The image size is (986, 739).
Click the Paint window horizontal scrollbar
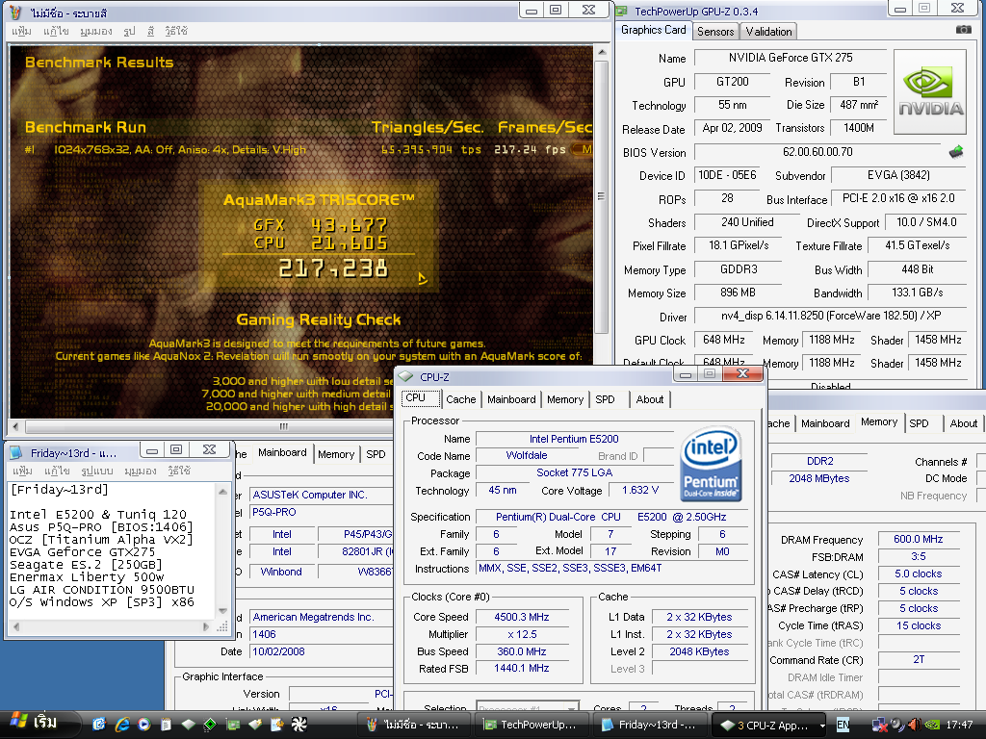284,426
